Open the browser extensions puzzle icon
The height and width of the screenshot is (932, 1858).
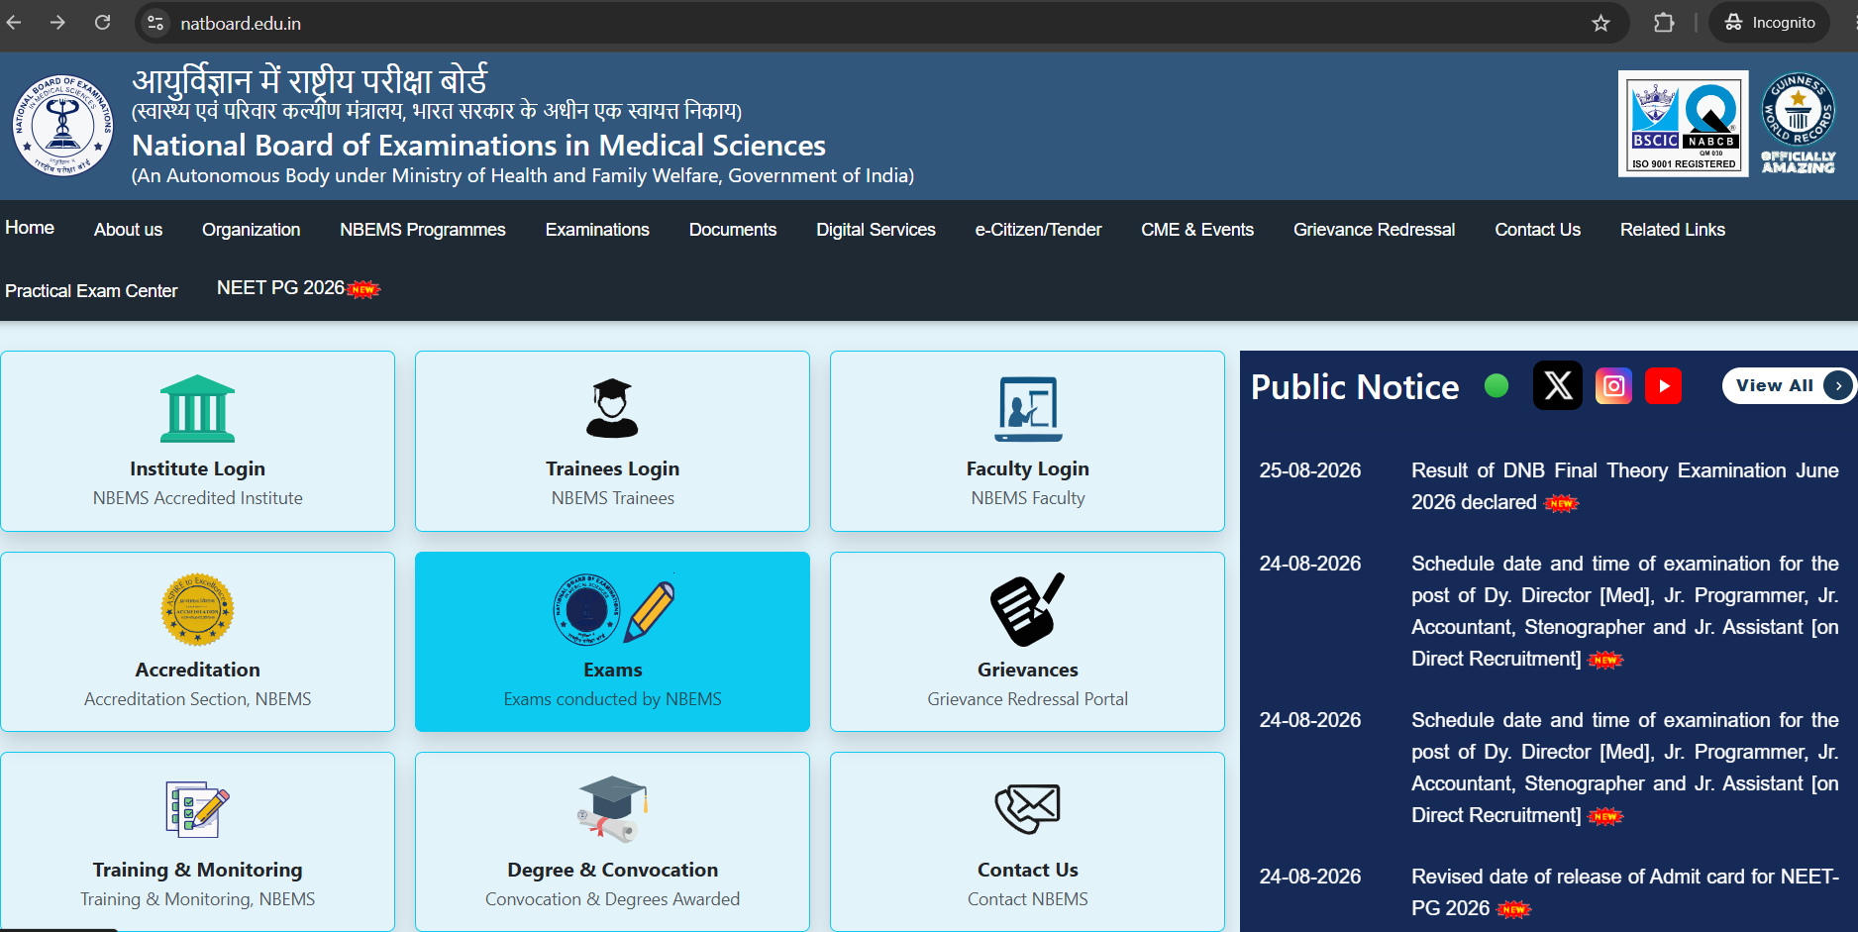[x=1664, y=23]
